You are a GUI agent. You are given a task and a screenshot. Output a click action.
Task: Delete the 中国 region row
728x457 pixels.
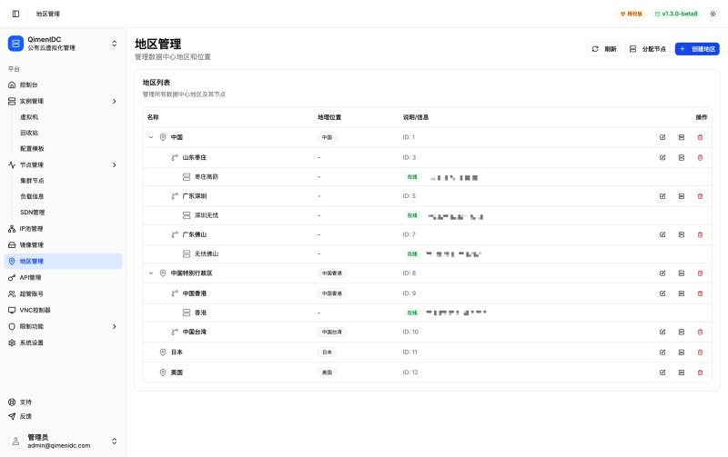(x=700, y=137)
